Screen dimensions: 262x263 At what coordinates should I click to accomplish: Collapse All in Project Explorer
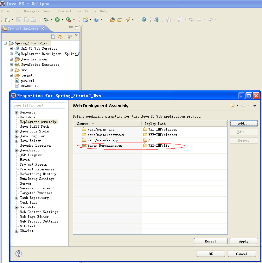[53, 36]
